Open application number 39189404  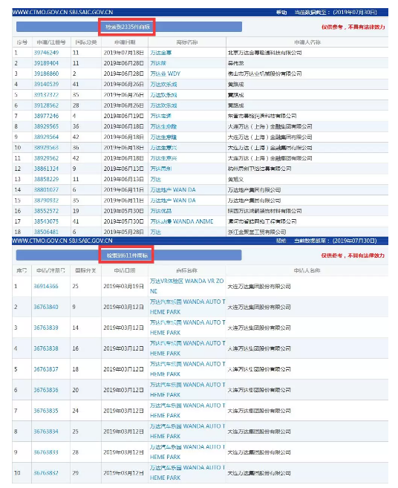click(x=46, y=63)
